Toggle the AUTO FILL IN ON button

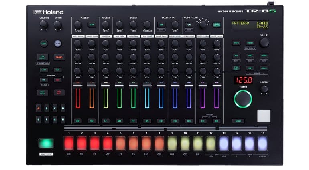tap(189, 24)
